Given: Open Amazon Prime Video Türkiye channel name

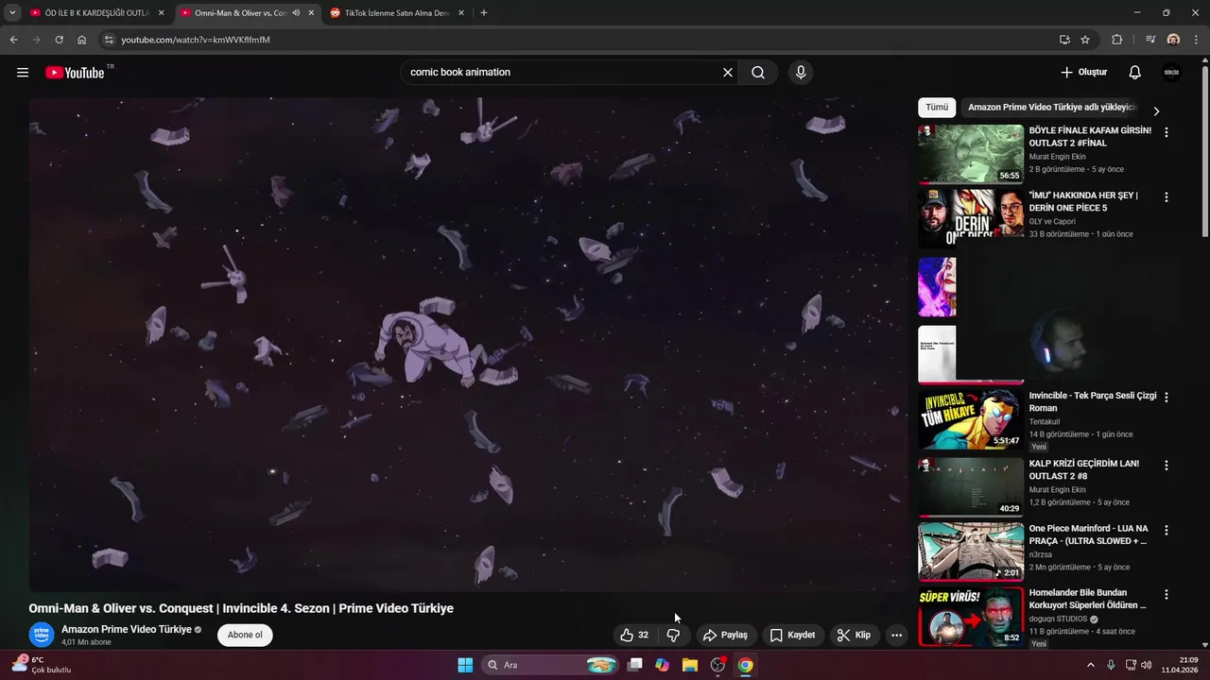Looking at the screenshot, I should 127,630.
